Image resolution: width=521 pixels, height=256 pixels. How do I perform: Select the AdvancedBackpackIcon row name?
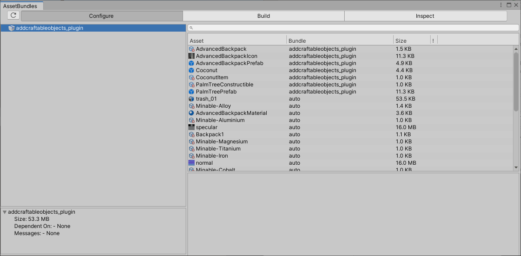227,56
